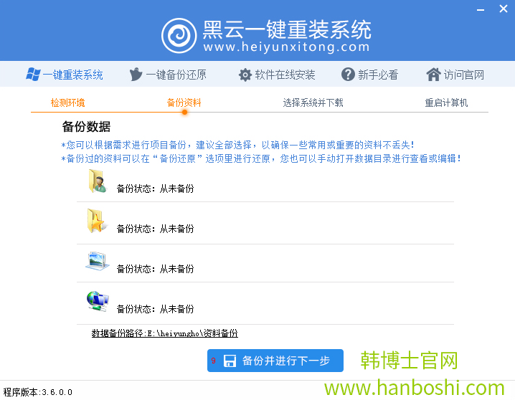Screen dimensions: 515x400
Task: Select the user documents folder icon
Action: coord(98,181)
